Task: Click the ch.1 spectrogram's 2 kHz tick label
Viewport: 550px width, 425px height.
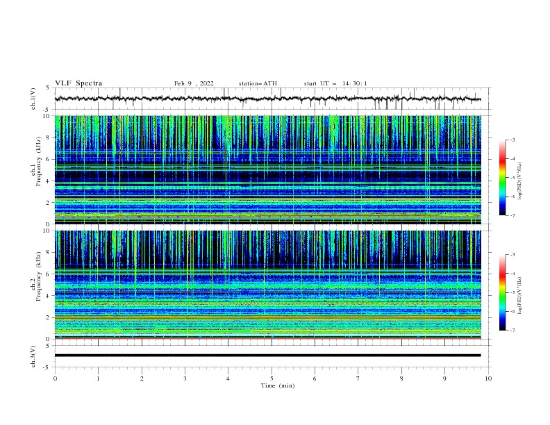Action: click(49, 202)
